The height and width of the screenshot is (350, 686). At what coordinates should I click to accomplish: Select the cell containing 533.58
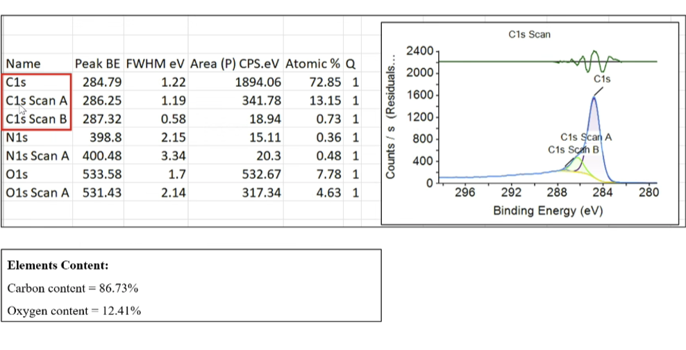pyautogui.click(x=103, y=174)
